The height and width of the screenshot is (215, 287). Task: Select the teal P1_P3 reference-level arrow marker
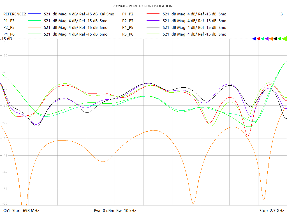pyautogui.click(x=263, y=39)
